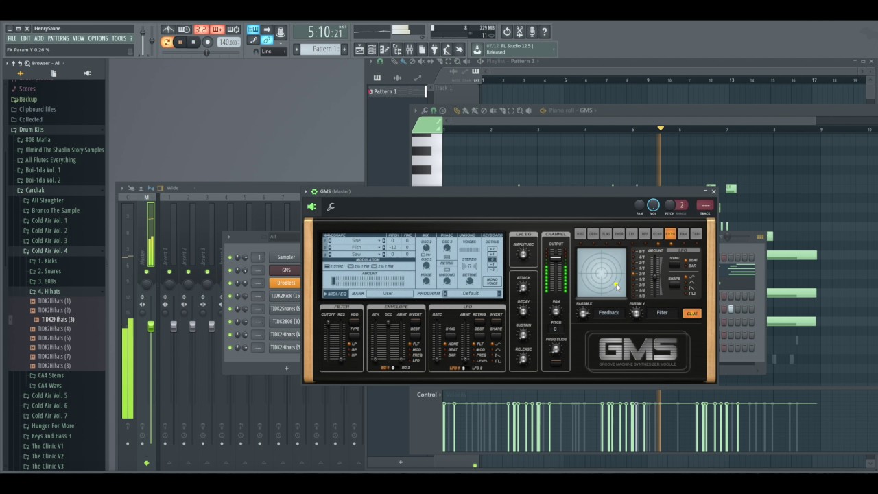Viewport: 878px width, 494px height.
Task: Expand the Backup folder in browser
Action: 28,99
